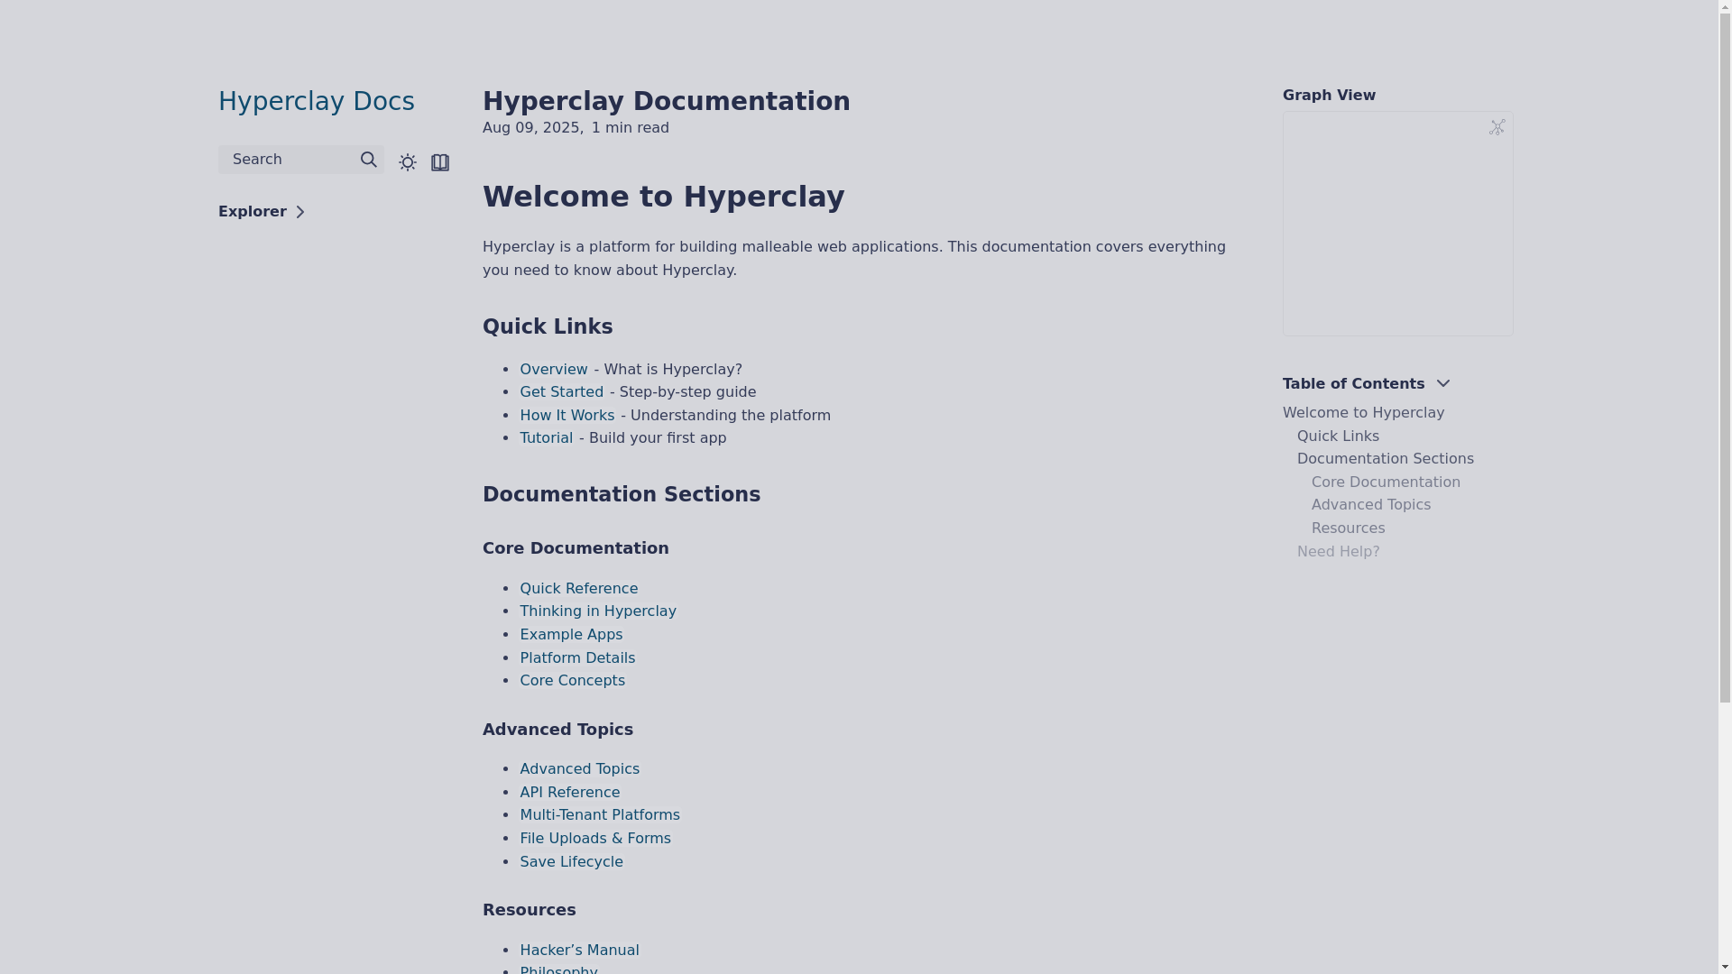Collapse the Table of Contents
This screenshot has width=1732, height=974.
(1367, 384)
